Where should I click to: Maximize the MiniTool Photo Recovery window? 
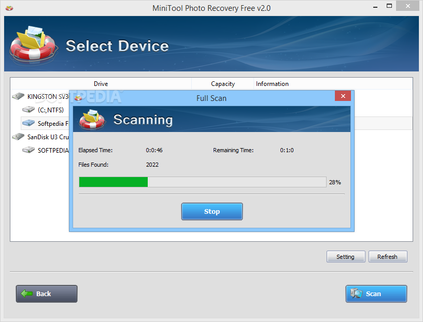[x=389, y=6]
